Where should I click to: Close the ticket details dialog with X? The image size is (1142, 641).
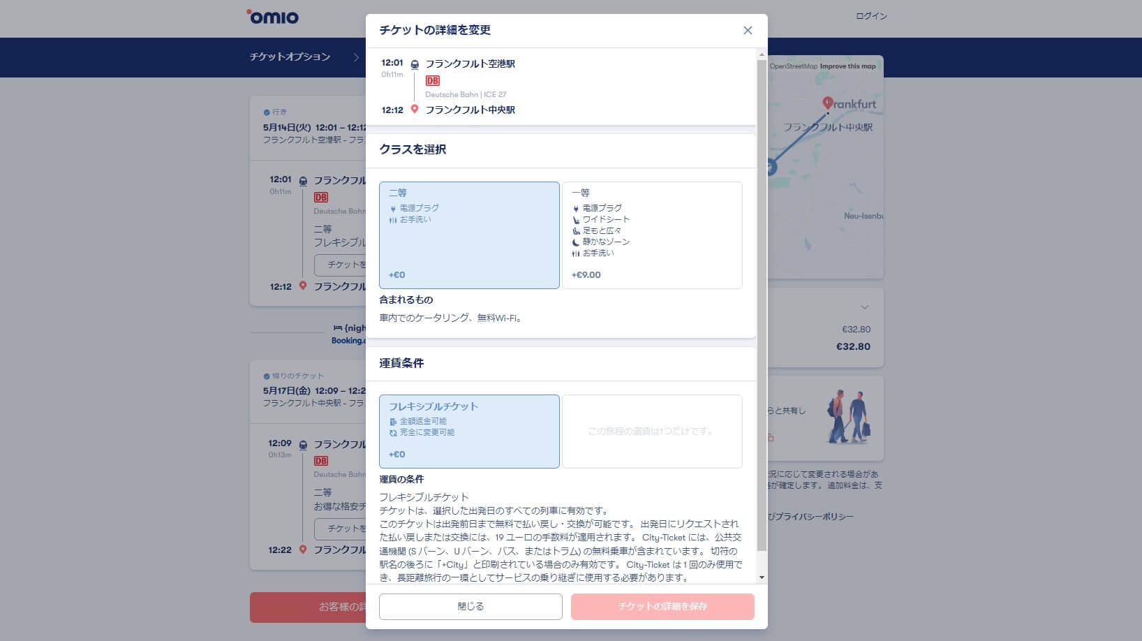click(748, 30)
